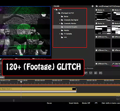Viewport: 120px width, 111px height.
Task: Collapse the root folder arrow
Action: pyautogui.click(x=54, y=10)
